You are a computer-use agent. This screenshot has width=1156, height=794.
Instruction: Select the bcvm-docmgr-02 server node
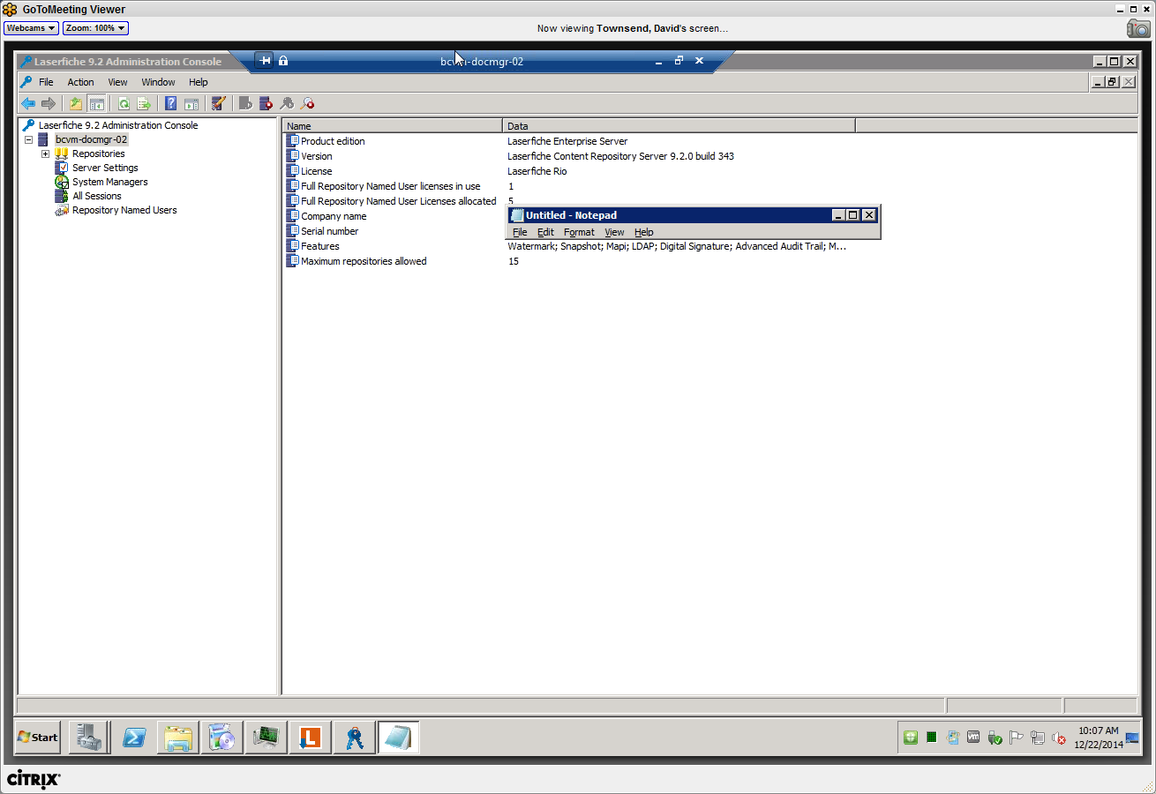point(91,139)
